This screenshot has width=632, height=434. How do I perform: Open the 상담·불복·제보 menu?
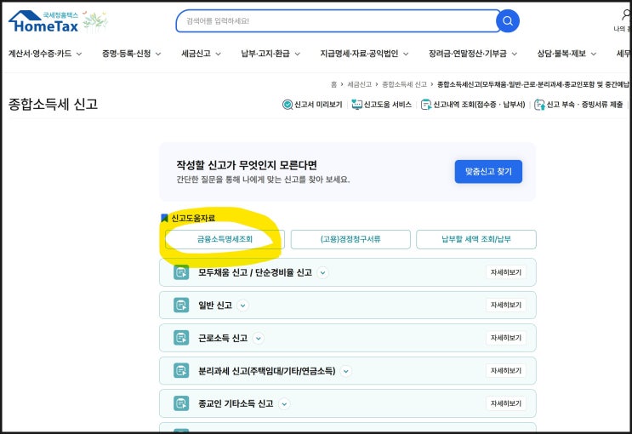point(567,54)
